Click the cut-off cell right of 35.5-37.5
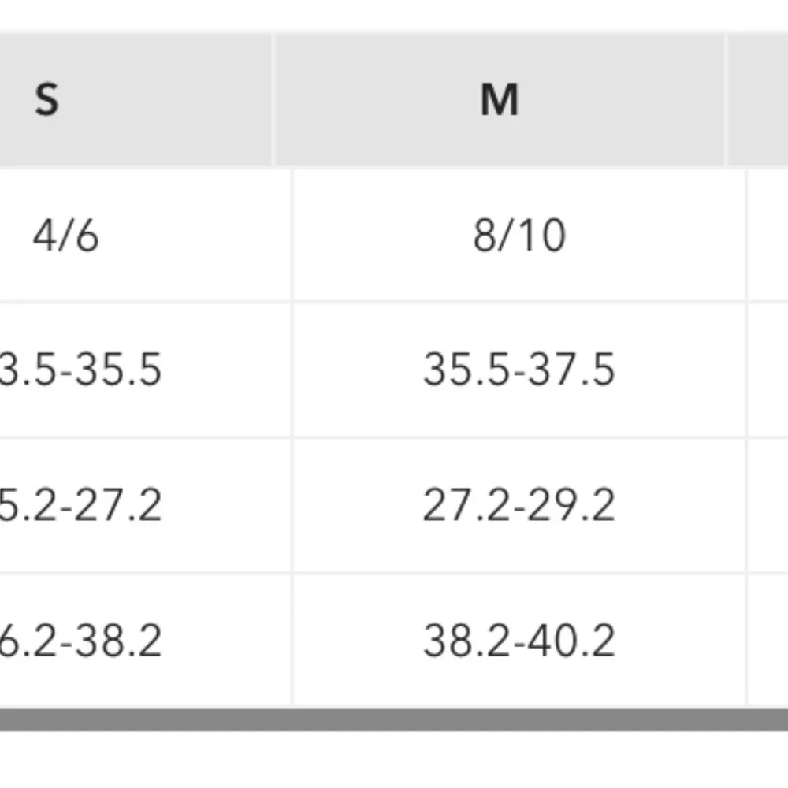This screenshot has width=788, height=788. click(x=768, y=370)
